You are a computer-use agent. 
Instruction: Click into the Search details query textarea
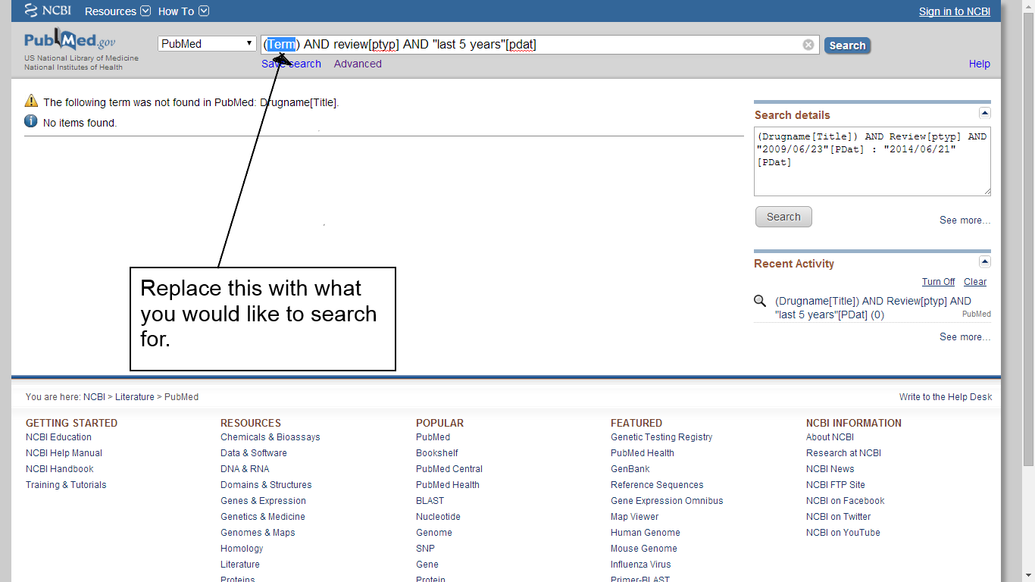[872, 161]
